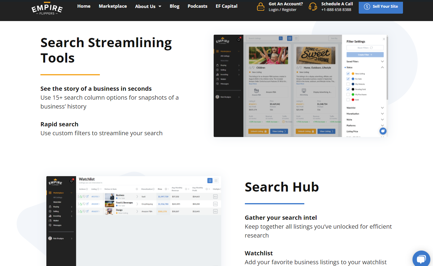Open the About Us dropdown in the navigation

pos(148,6)
